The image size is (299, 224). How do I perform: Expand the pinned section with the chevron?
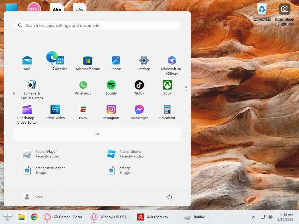tap(97, 134)
